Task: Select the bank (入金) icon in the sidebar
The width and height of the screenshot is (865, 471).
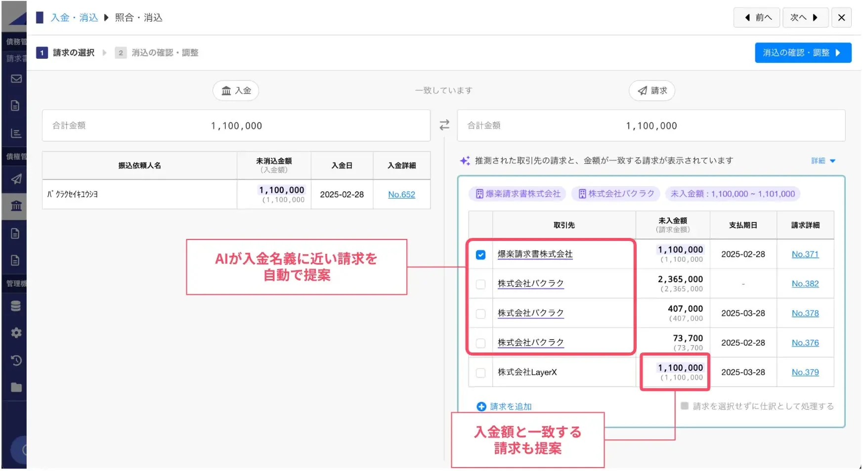Action: click(x=16, y=205)
